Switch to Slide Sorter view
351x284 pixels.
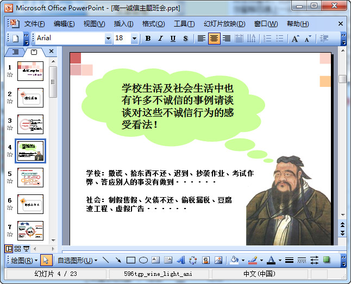(18, 249)
